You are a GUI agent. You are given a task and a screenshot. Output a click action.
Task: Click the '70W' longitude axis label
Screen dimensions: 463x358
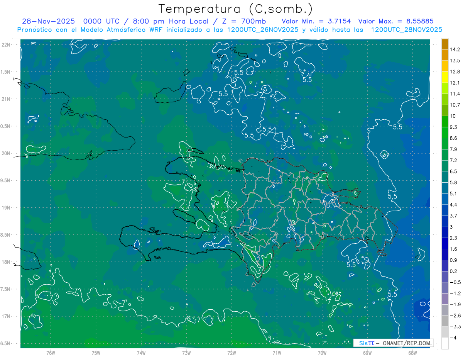[322, 353]
